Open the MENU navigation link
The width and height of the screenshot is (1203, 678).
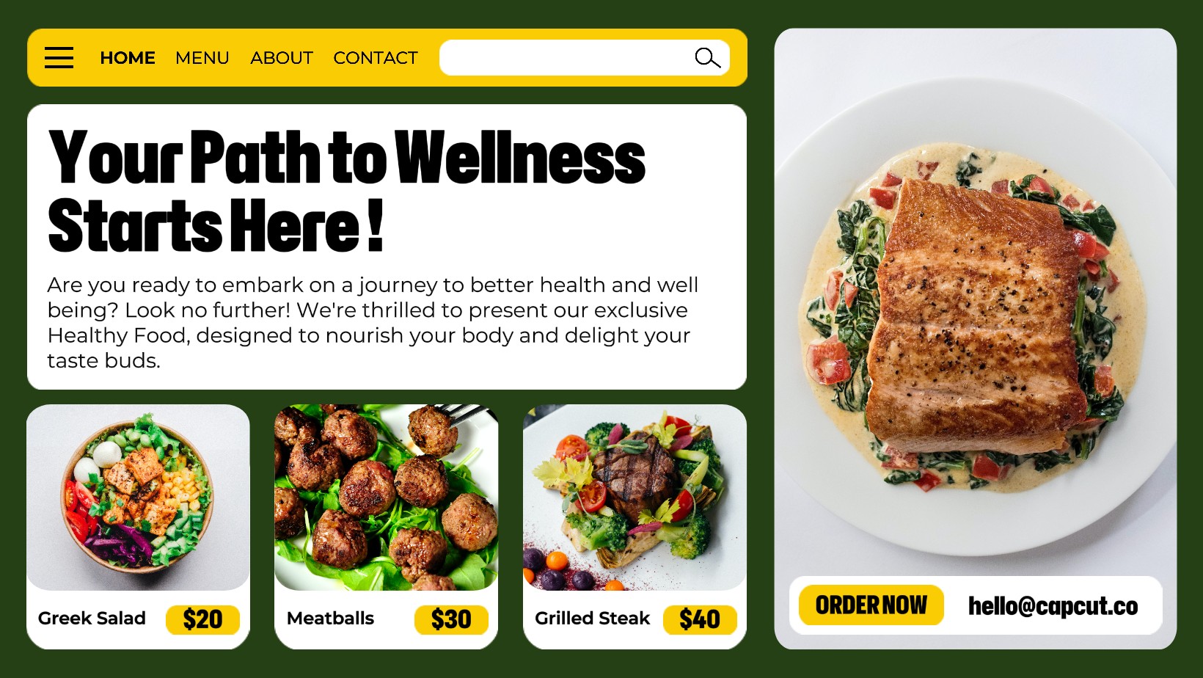202,58
